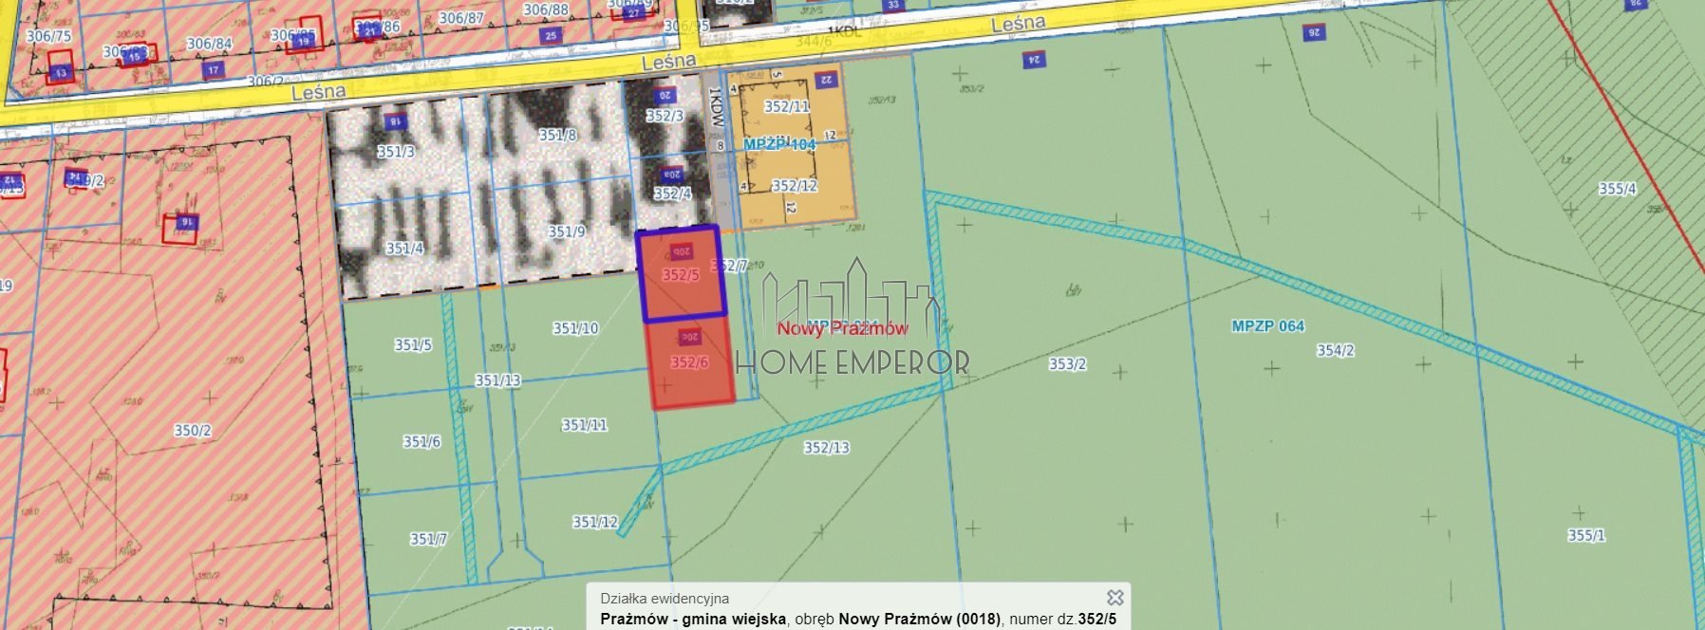Select parcel label 351/9

point(567,232)
